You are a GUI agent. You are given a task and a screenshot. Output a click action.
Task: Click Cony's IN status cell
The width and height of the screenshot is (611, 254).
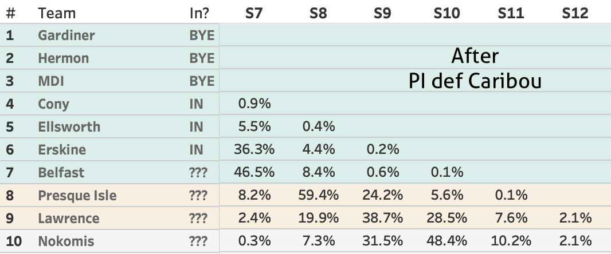point(197,104)
